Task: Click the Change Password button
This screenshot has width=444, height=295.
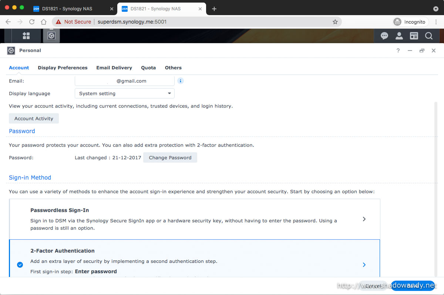Action: coord(170,158)
